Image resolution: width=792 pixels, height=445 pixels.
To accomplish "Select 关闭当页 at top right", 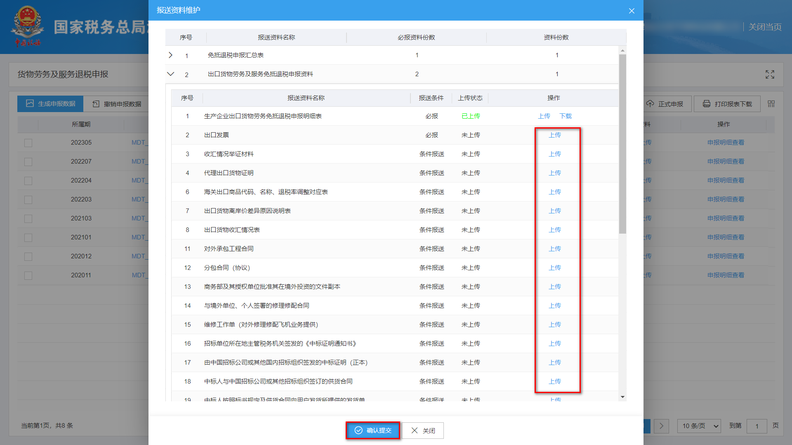I will (x=765, y=27).
